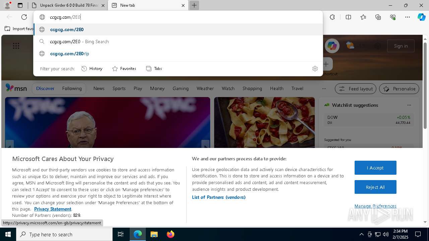Viewport: 429px width, 241px height.
Task: Open address bar search settings gear
Action: point(315,69)
